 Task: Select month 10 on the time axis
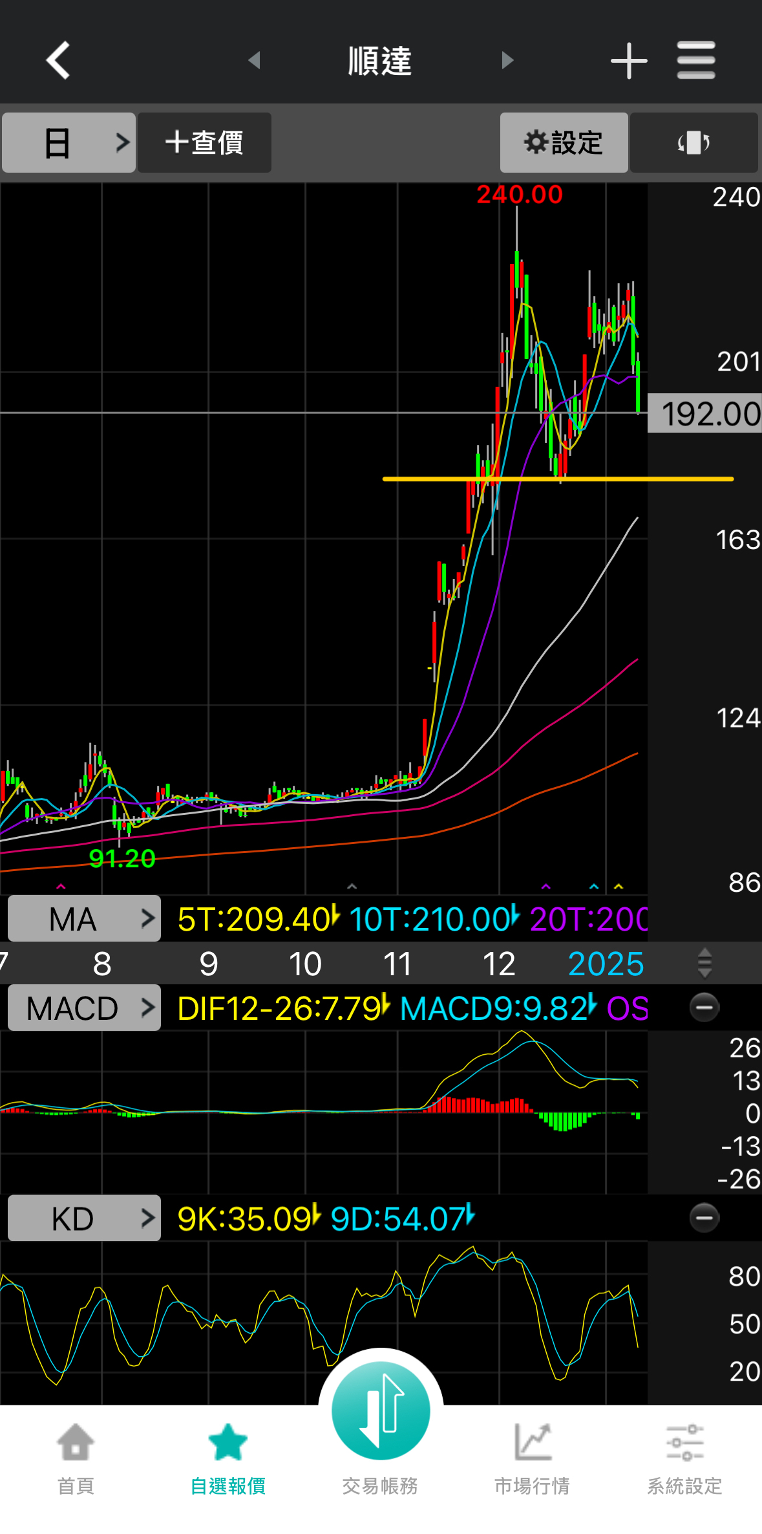point(305,964)
